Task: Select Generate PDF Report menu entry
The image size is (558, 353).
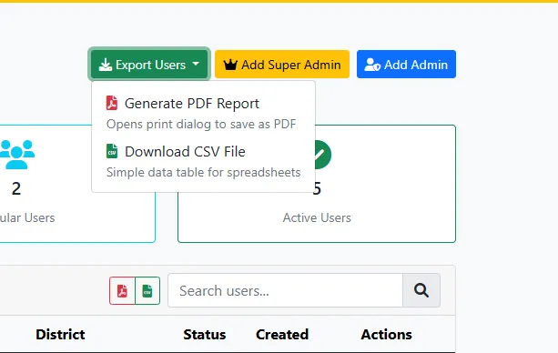Action: [203, 113]
